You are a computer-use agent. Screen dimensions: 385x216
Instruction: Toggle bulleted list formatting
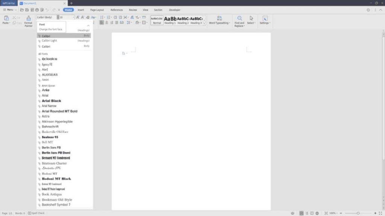coord(102,17)
